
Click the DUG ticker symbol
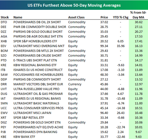click(4, 94)
